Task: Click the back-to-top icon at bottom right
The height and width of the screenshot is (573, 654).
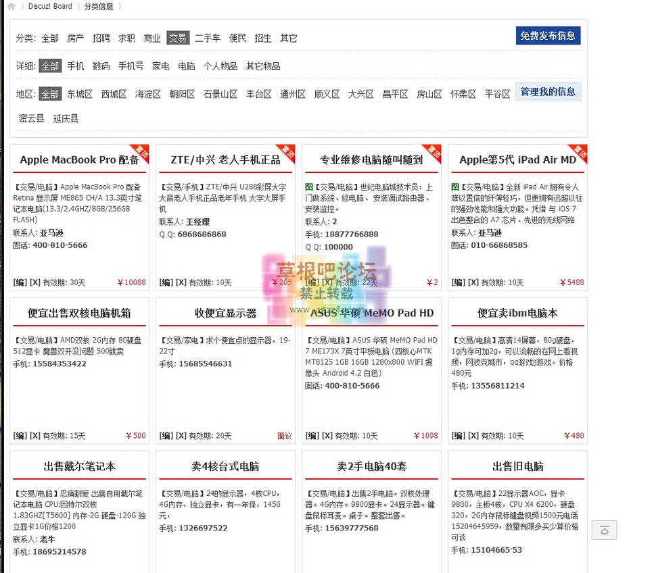Action: coord(604,530)
